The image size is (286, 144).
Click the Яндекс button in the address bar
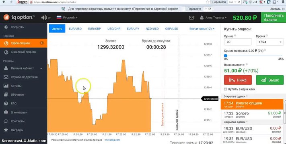click(22, 2)
